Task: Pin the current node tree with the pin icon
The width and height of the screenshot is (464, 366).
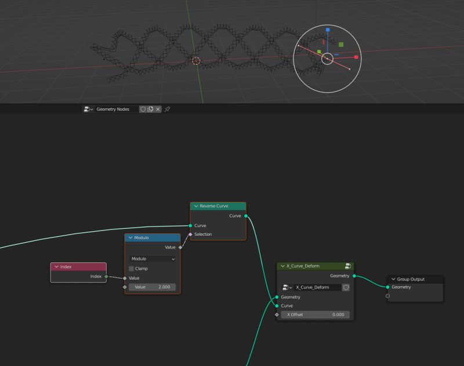Action: click(x=167, y=109)
